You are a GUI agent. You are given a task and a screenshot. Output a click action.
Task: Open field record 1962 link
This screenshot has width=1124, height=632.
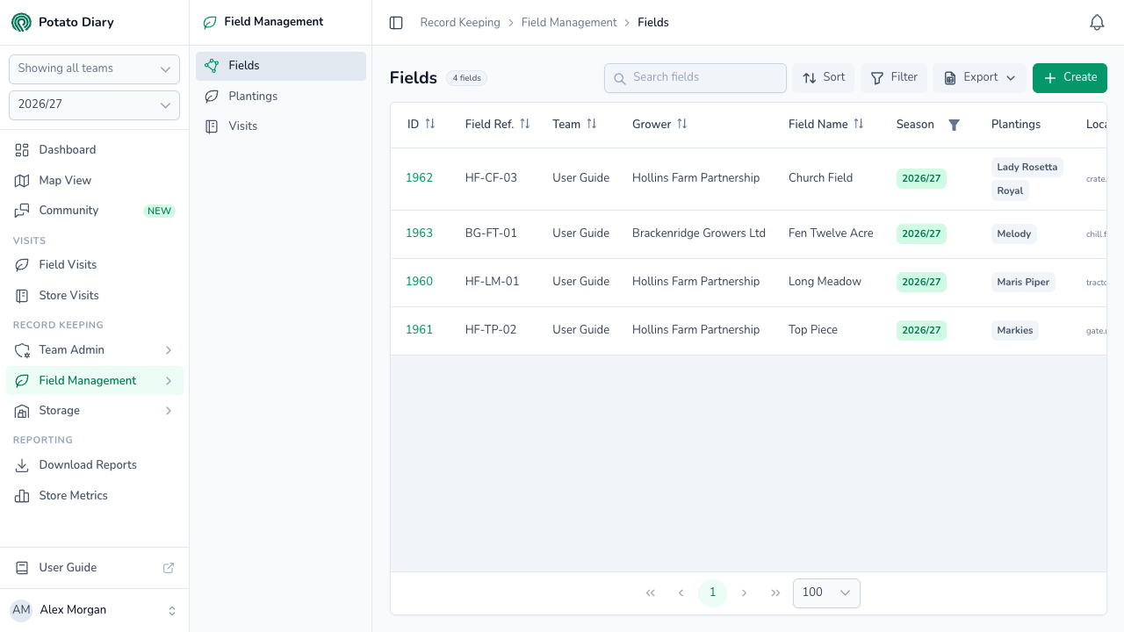pyautogui.click(x=419, y=178)
